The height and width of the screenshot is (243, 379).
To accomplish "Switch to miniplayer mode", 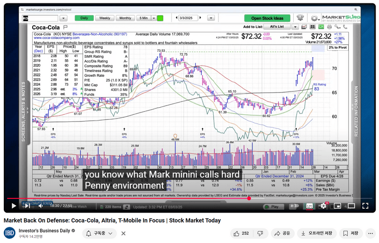I will [x=337, y=206].
